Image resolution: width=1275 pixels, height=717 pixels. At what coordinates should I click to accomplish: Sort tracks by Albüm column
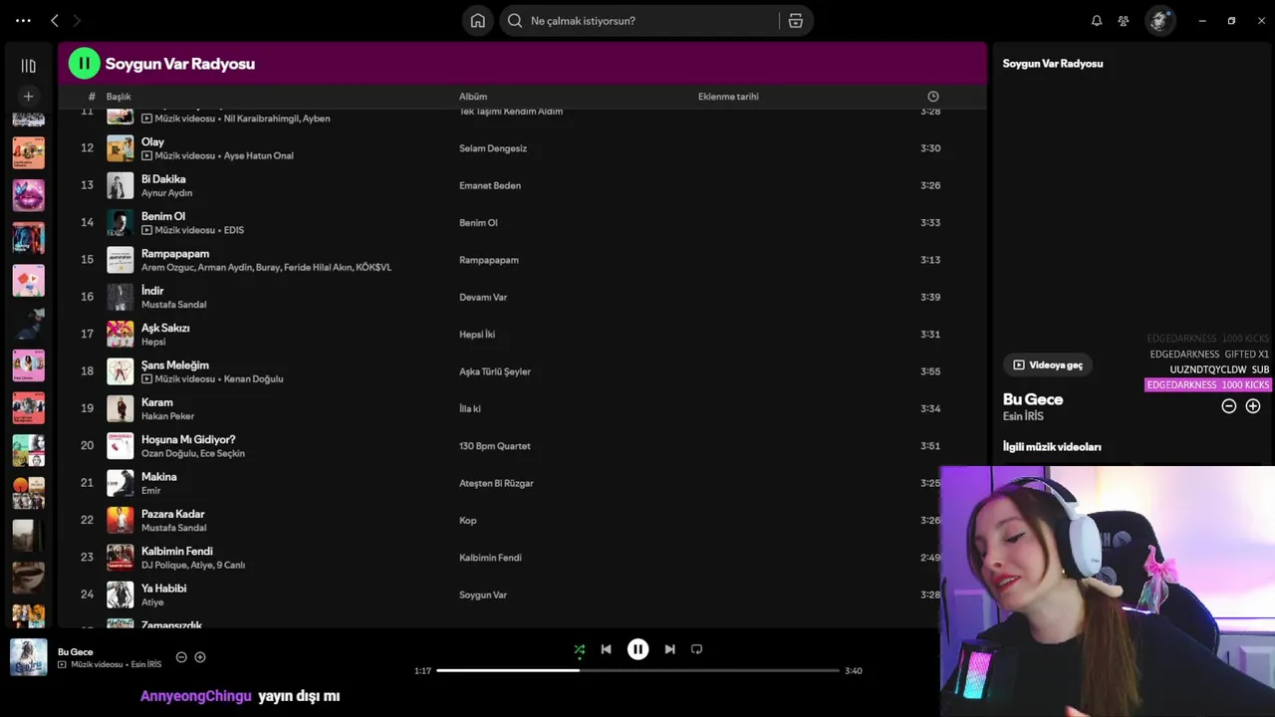pos(473,97)
